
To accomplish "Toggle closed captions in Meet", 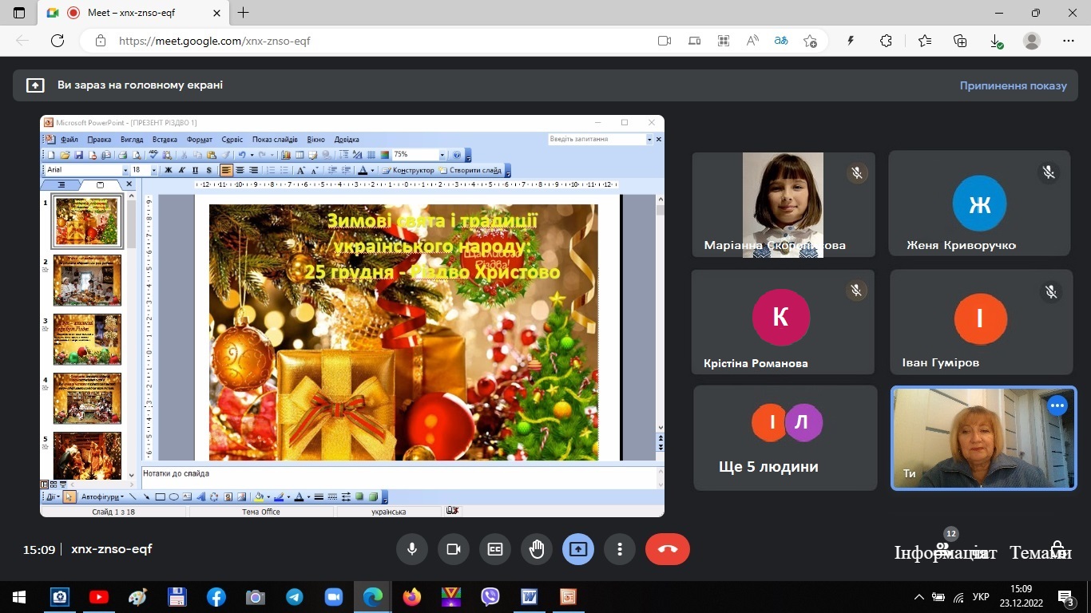I will tap(495, 549).
